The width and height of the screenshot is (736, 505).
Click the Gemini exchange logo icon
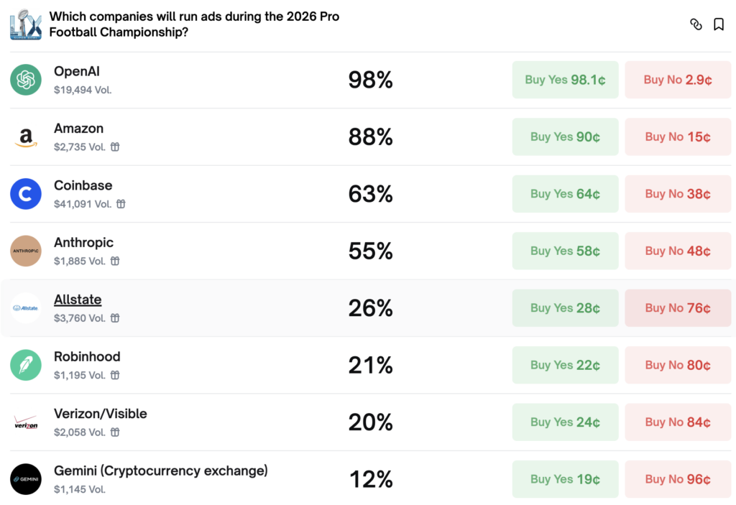[x=26, y=479]
